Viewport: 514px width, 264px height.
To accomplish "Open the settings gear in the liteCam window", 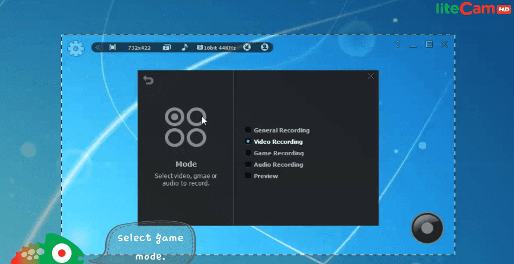I will click(x=76, y=48).
